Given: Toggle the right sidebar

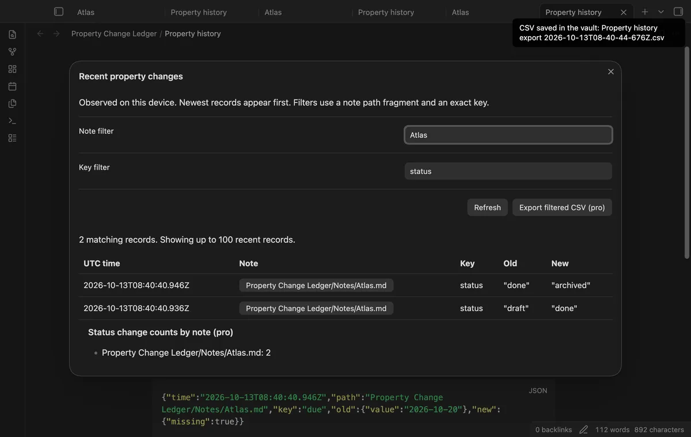Looking at the screenshot, I should click(678, 11).
